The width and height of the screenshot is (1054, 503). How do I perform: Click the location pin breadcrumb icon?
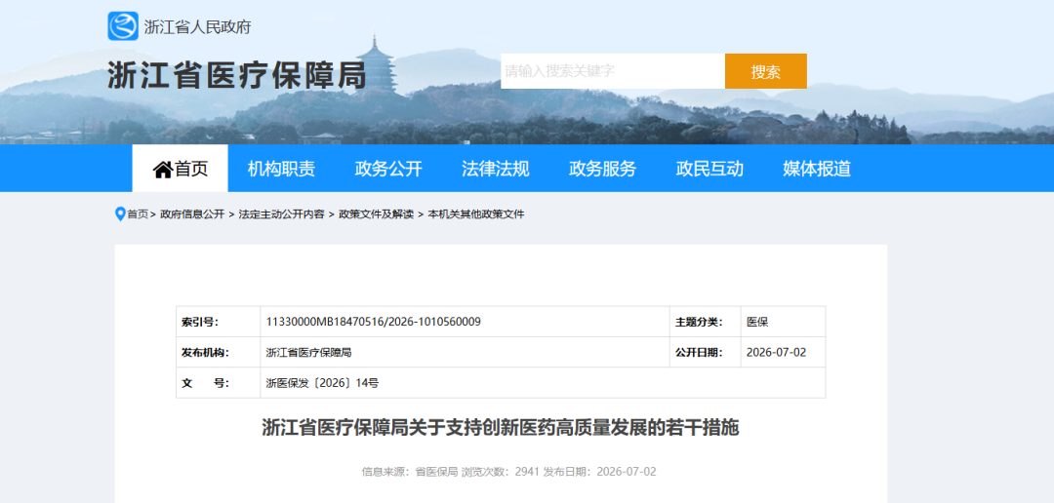(120, 214)
